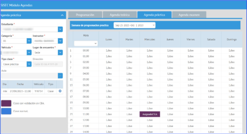Click the Domingo column header
The height and width of the screenshot is (134, 247).
click(x=232, y=39)
